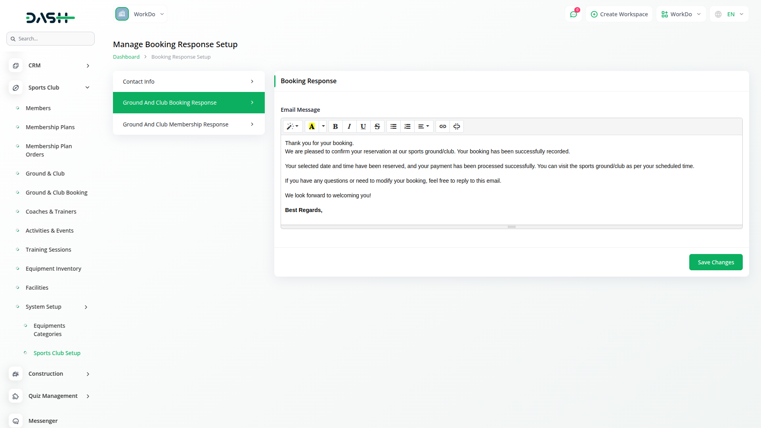761x428 pixels.
Task: Open Equipments Categories submenu item
Action: (49, 330)
